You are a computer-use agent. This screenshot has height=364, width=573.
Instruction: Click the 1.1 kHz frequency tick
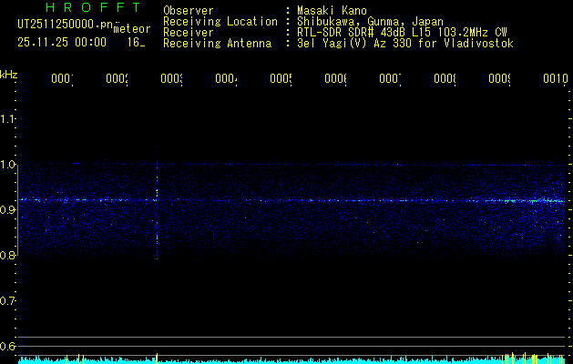9,118
